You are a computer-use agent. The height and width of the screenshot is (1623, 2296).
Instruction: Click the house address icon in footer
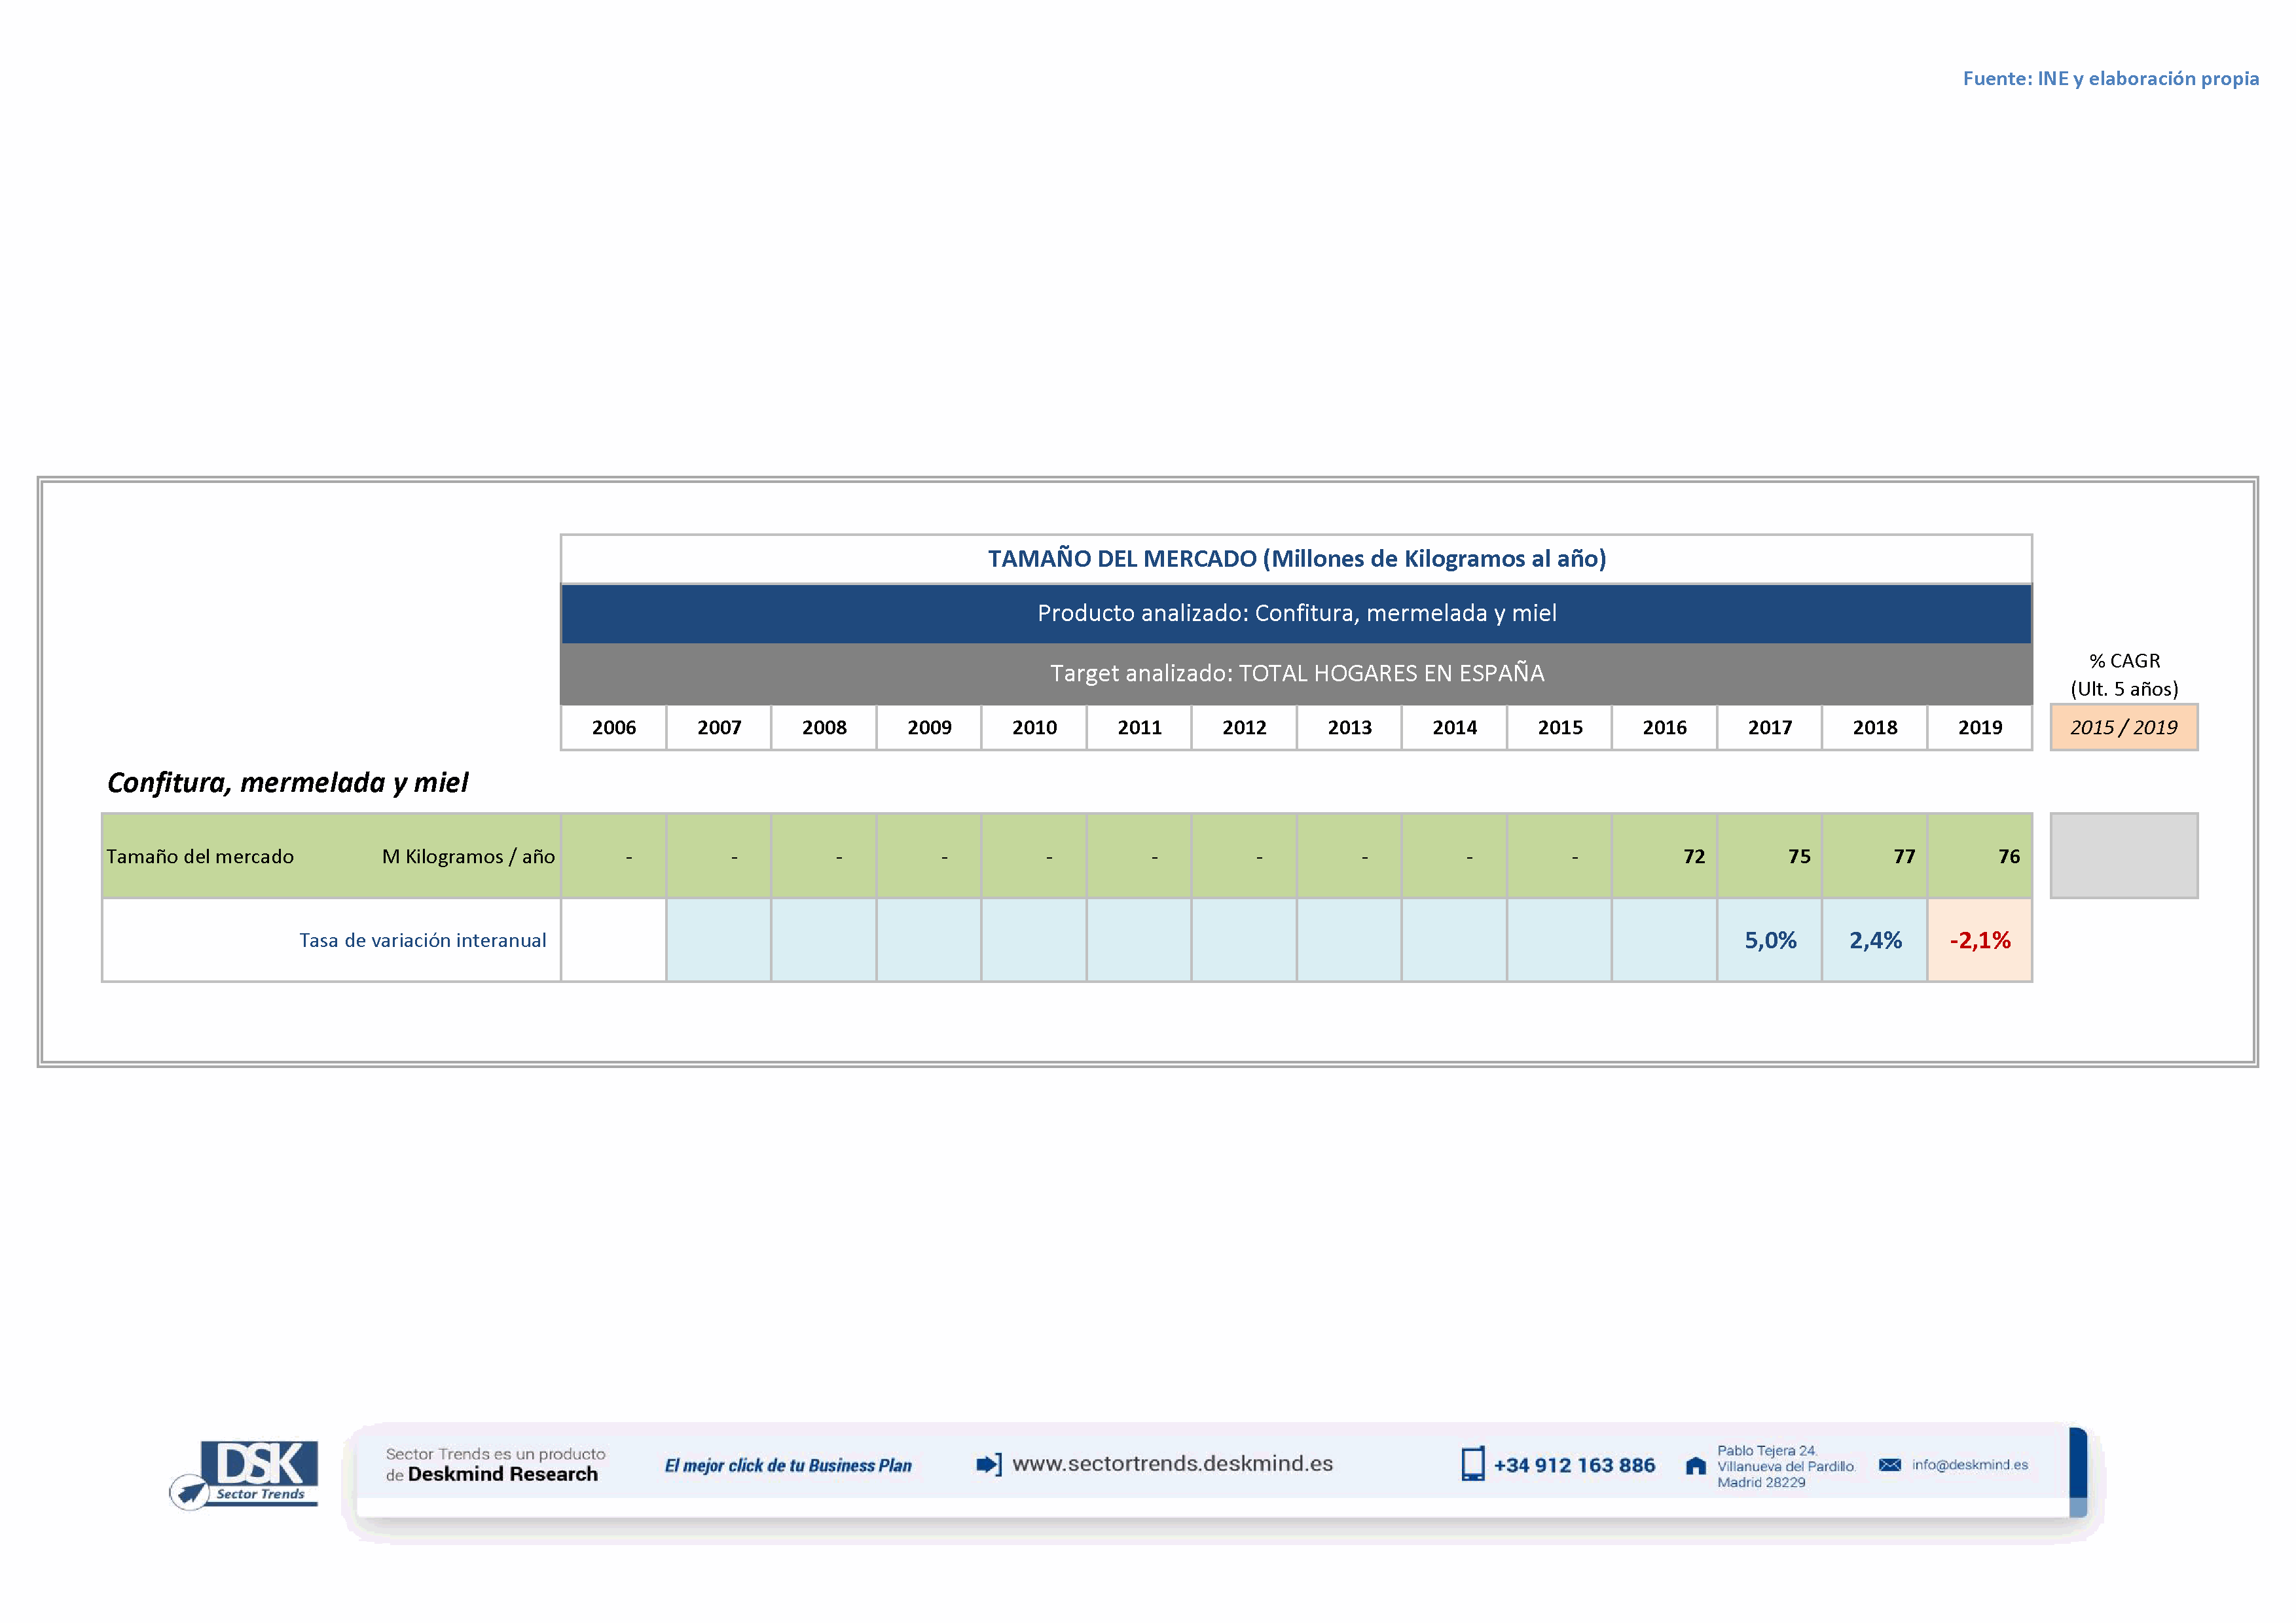[x=1695, y=1466]
